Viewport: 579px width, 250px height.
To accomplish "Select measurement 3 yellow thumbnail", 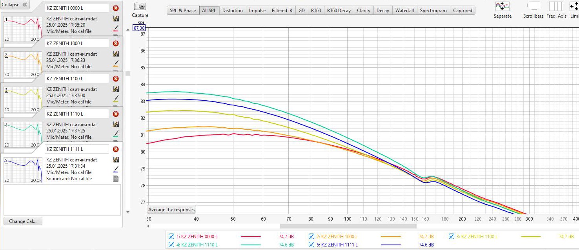I will click(x=23, y=99).
